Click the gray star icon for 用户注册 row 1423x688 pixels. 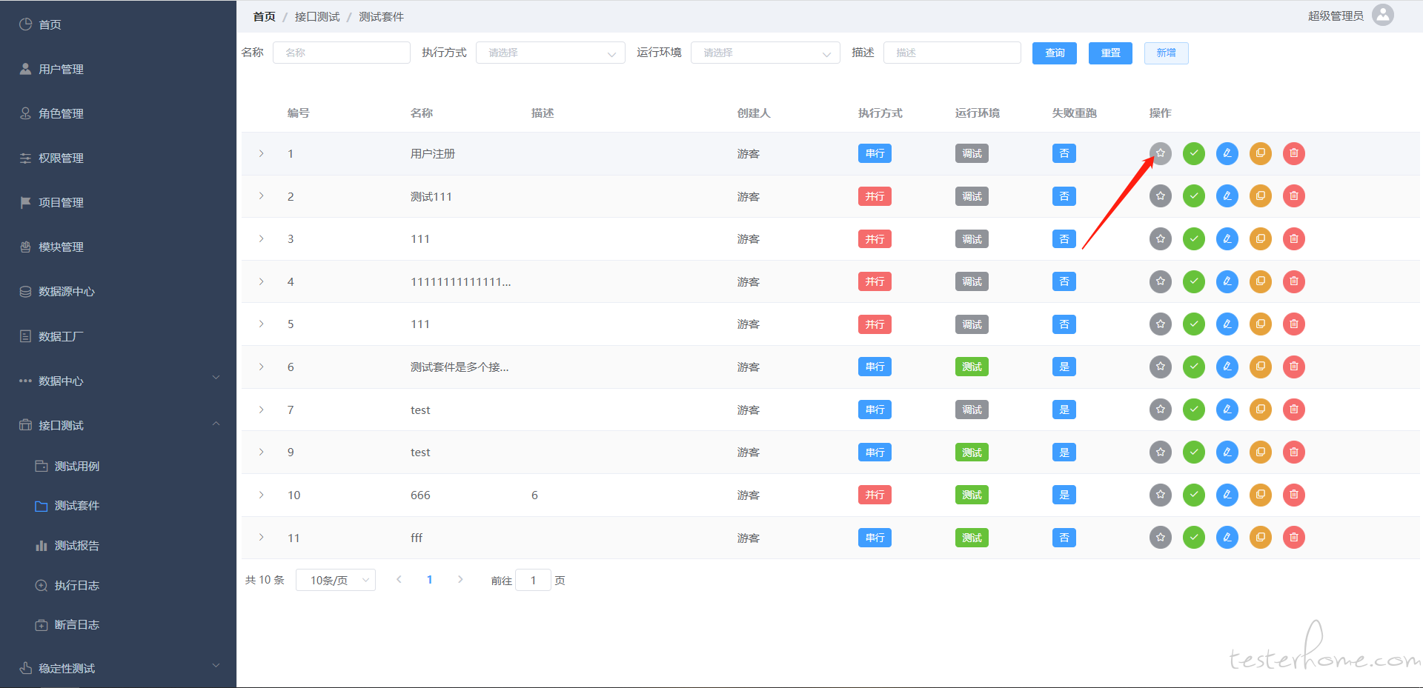1160,153
